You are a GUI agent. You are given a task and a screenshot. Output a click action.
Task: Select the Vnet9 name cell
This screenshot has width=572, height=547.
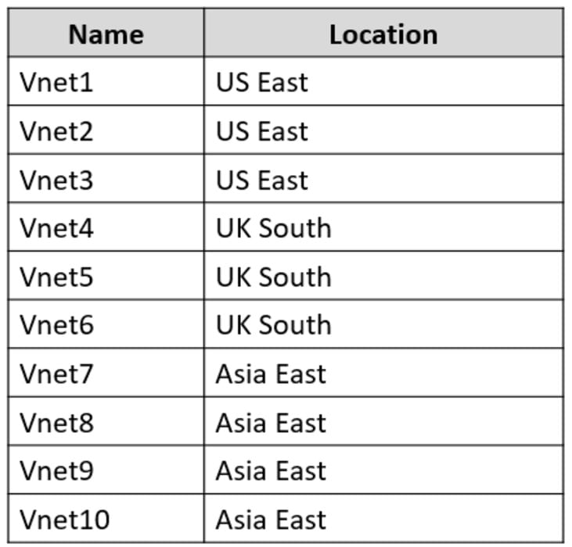[x=56, y=471]
